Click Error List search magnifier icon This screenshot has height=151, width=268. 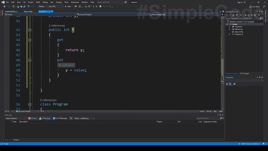(x=221, y=118)
